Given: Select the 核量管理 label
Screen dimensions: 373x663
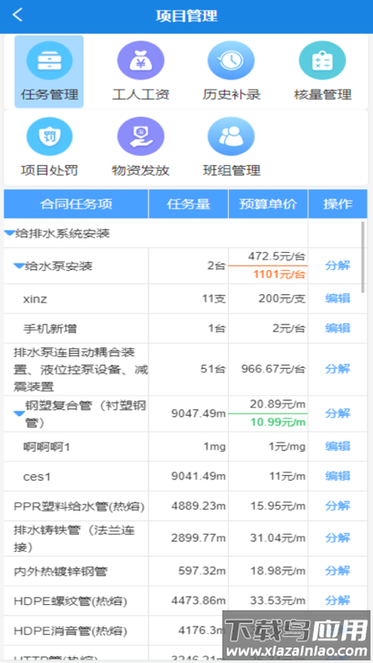Looking at the screenshot, I should tap(322, 94).
